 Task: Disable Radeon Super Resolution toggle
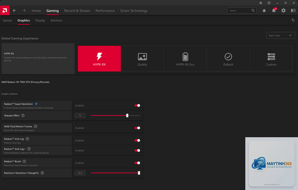(x=137, y=106)
